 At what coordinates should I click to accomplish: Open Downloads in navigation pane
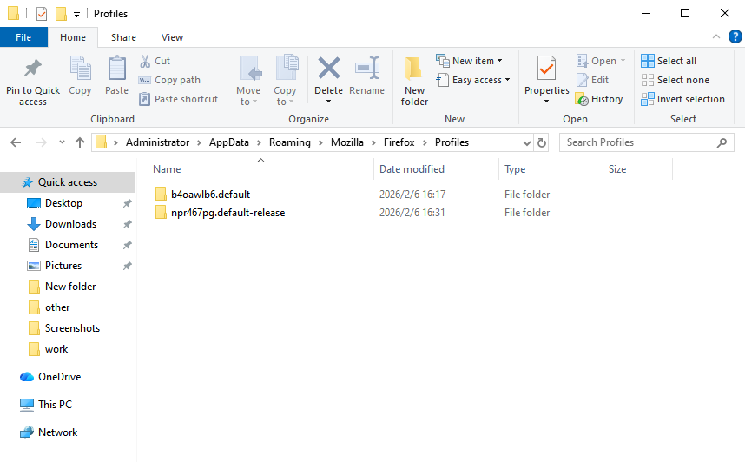pos(70,224)
